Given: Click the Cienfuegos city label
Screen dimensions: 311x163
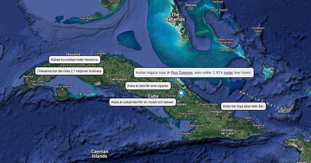Looking at the screenshot, I should coord(118,79).
